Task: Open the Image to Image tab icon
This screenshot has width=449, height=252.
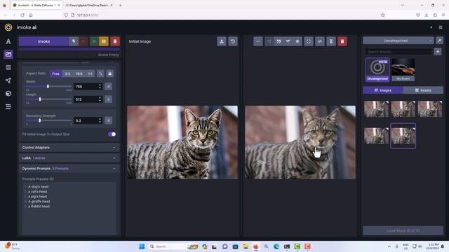Action: 8,55
